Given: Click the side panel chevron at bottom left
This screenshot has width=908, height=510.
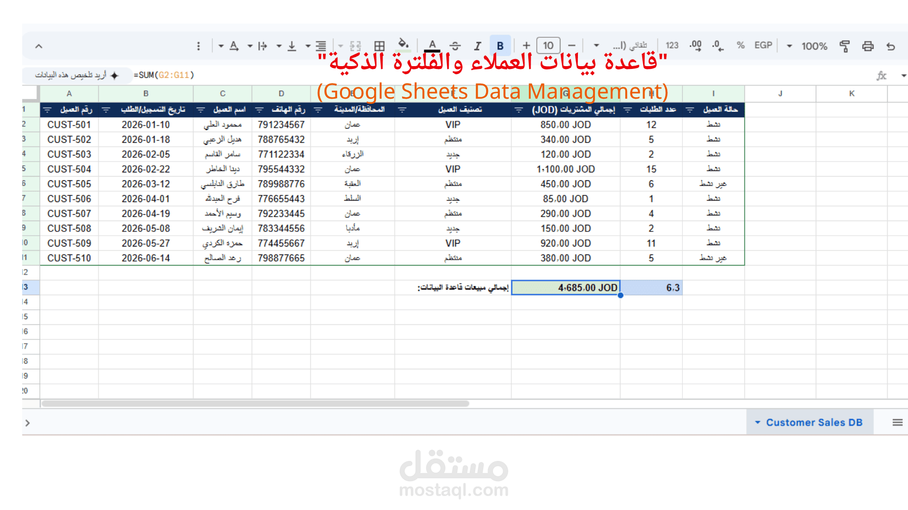Looking at the screenshot, I should [27, 423].
